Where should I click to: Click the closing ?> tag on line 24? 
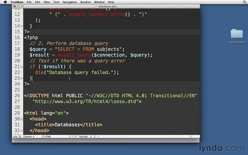pos(27,84)
